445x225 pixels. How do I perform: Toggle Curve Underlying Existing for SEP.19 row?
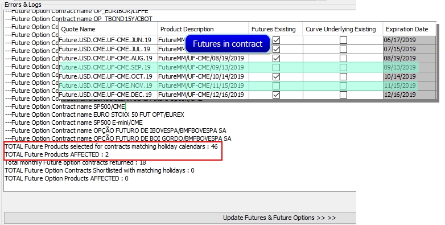343,68
